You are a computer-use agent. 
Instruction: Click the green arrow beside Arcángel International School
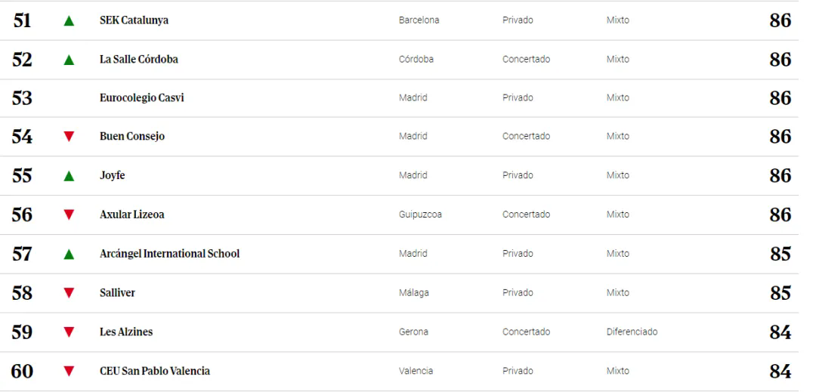click(69, 254)
